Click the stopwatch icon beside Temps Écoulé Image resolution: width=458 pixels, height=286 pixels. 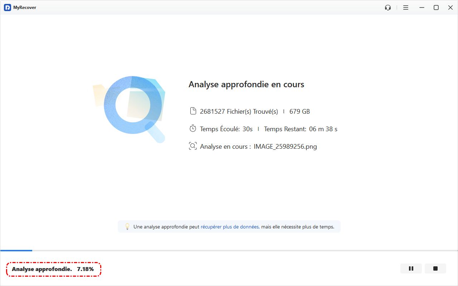click(x=193, y=129)
